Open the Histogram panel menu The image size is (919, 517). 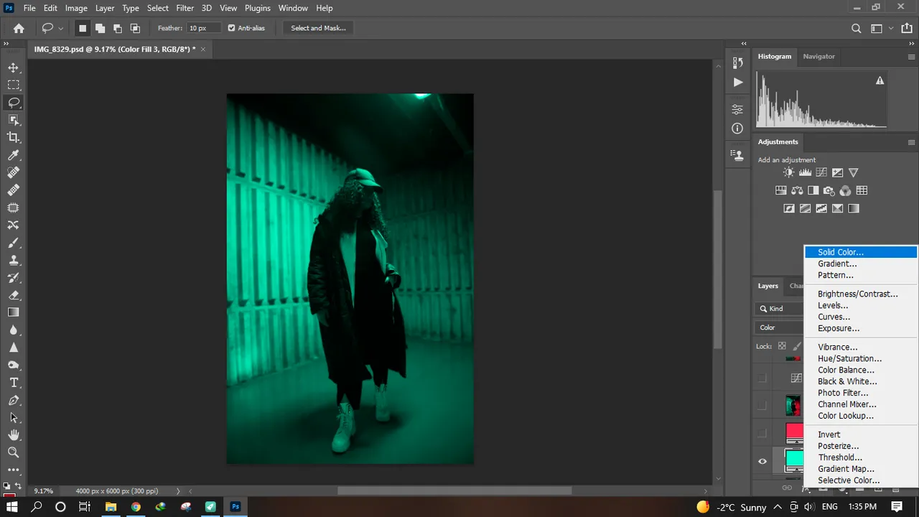(x=912, y=57)
